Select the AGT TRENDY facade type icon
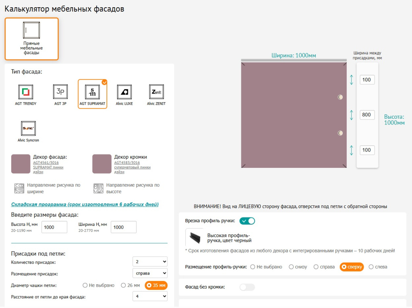The height and width of the screenshot is (308, 412). [26, 92]
